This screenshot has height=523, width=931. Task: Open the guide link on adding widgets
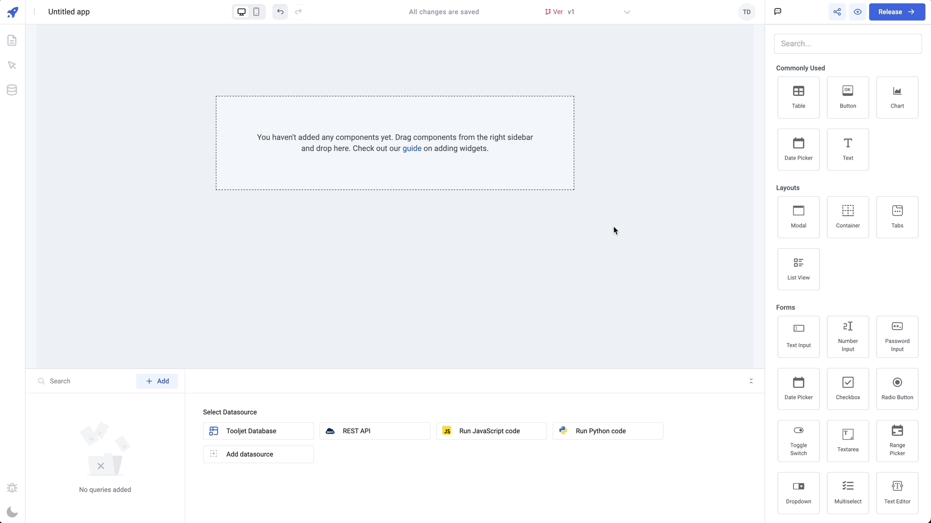412,148
